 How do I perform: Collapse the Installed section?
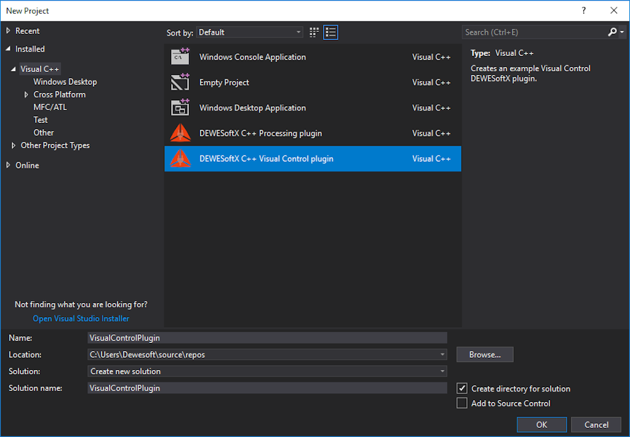pos(8,49)
